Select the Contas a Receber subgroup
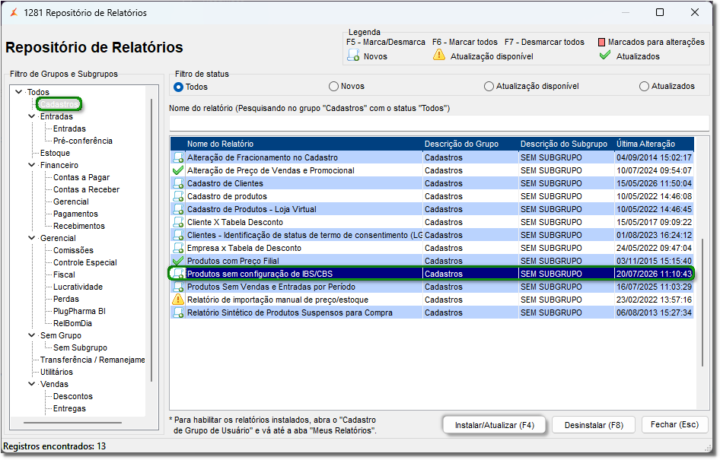 pos(86,189)
